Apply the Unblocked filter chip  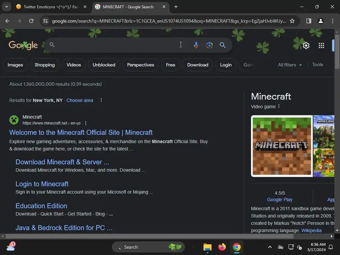(104, 65)
